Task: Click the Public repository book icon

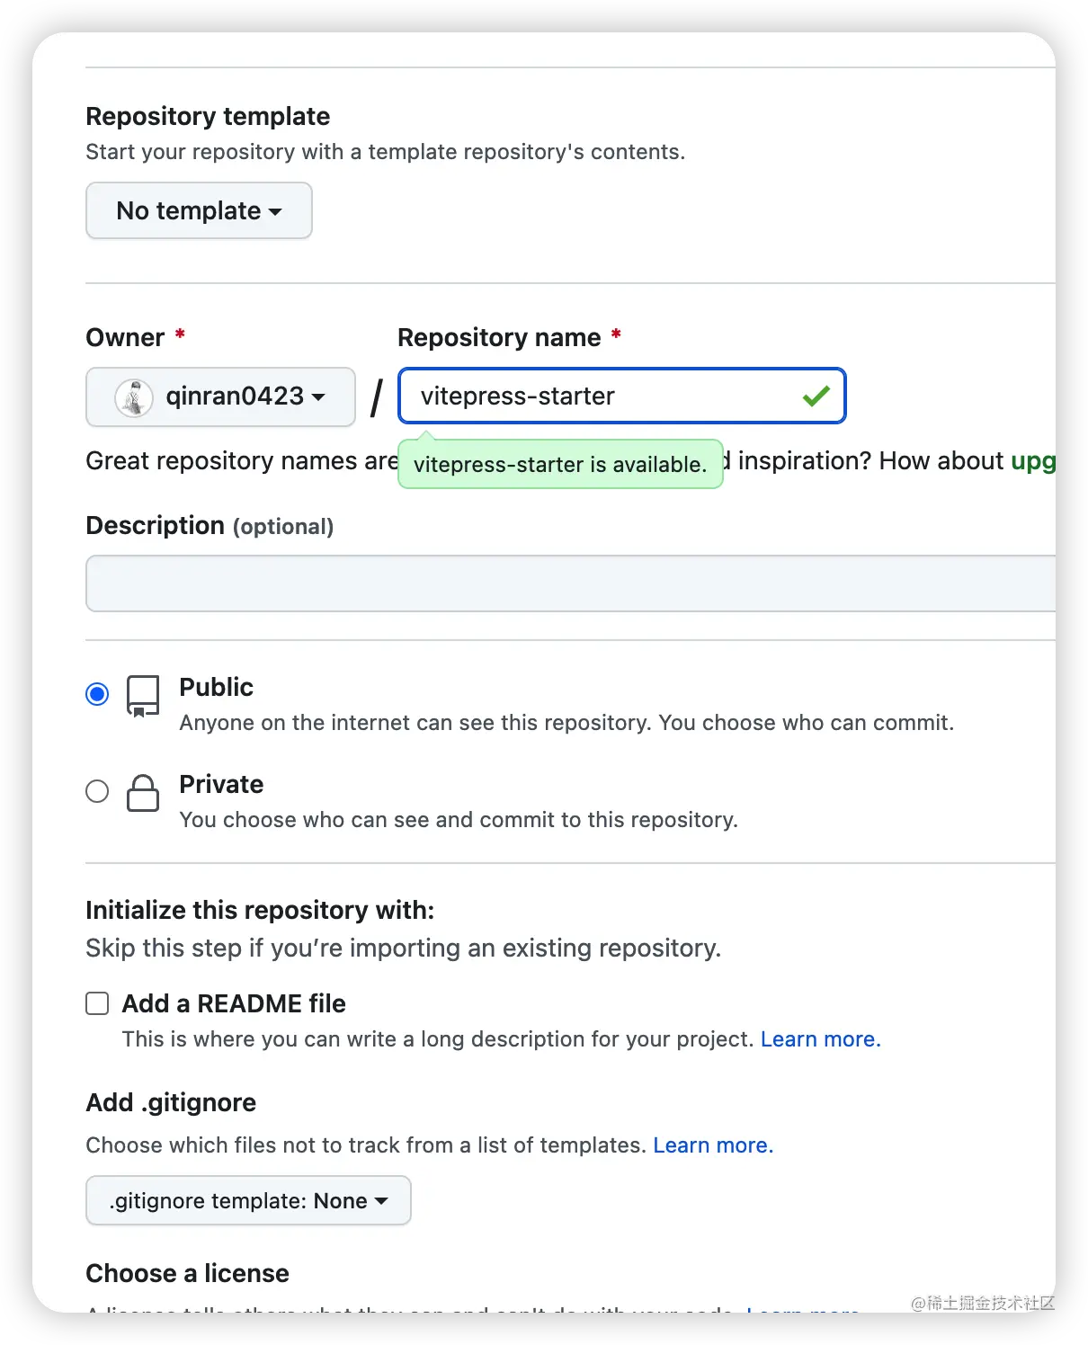Action: [143, 696]
